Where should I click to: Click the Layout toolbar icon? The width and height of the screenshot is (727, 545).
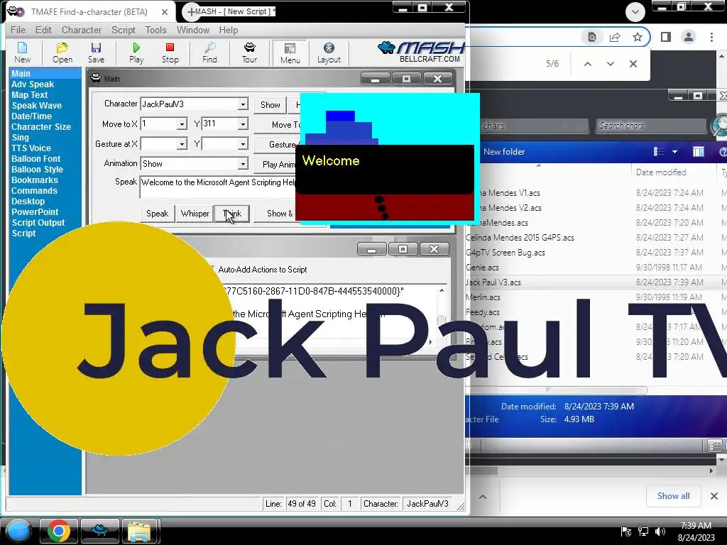329,53
